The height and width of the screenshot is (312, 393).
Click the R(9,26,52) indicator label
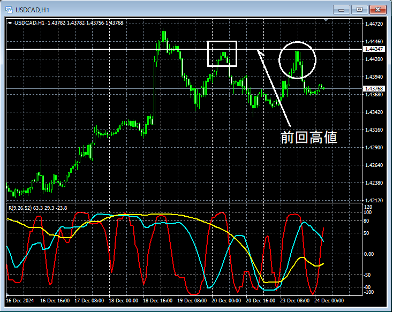[21, 208]
